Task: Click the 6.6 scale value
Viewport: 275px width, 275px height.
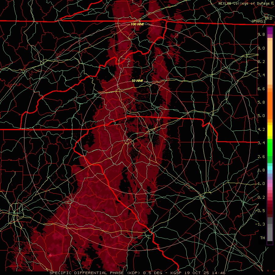Action: coord(261,89)
